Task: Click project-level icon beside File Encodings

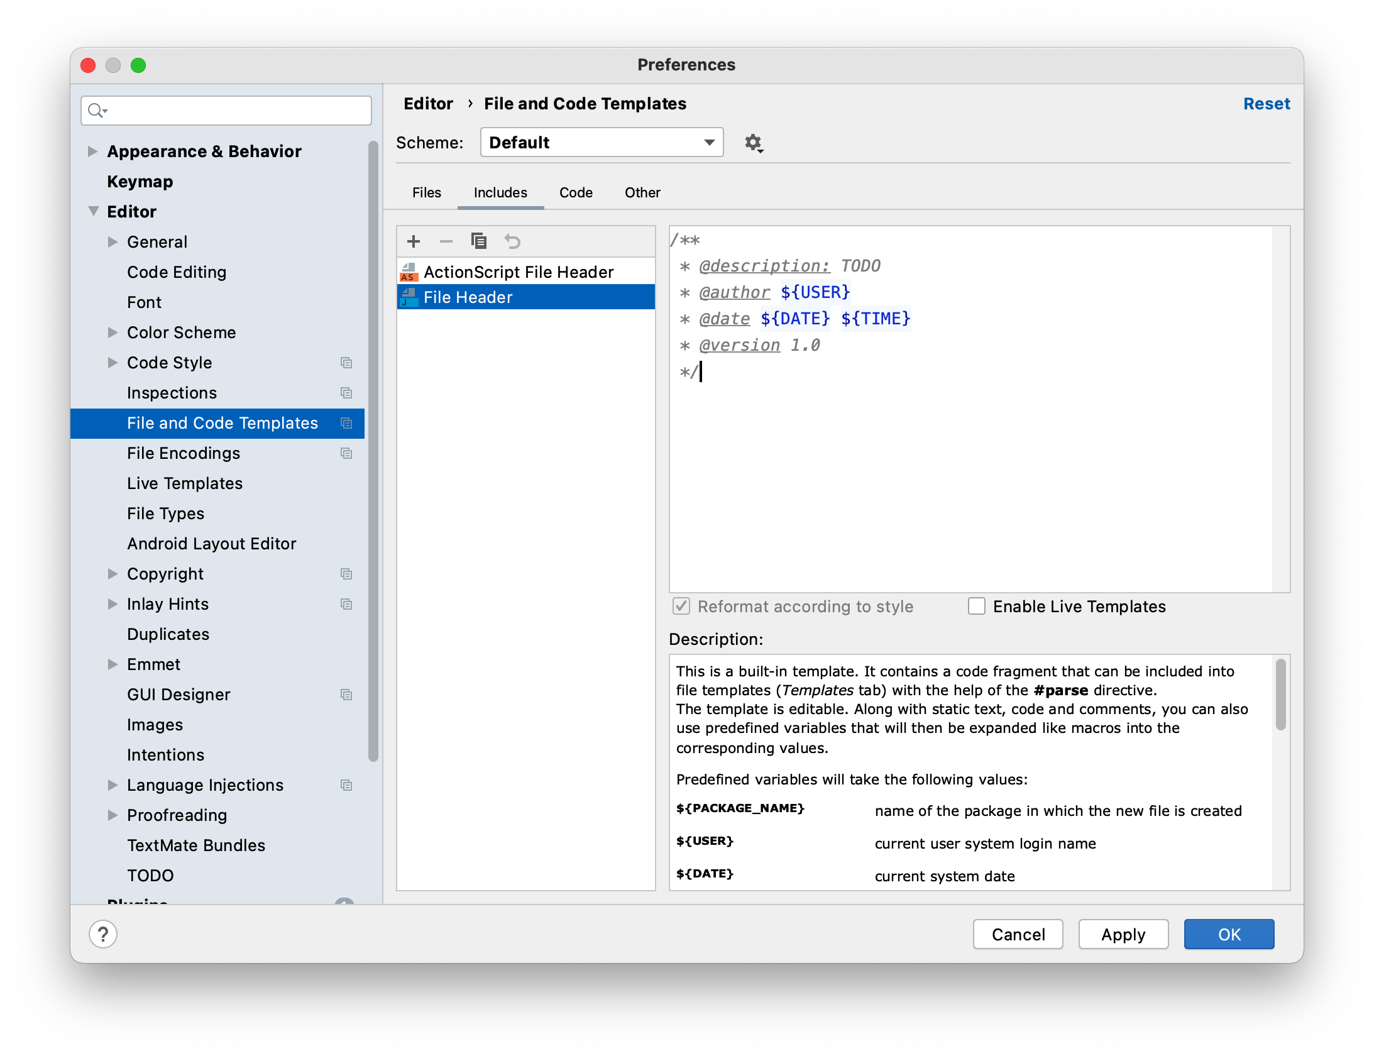Action: tap(346, 453)
